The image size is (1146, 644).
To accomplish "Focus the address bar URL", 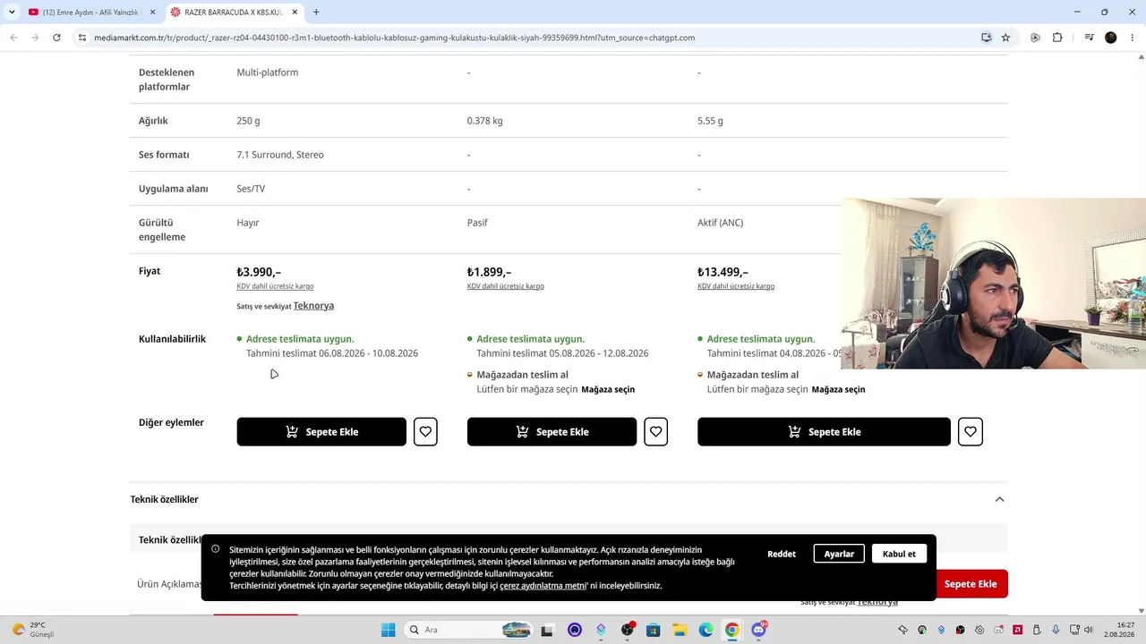I will (x=394, y=38).
